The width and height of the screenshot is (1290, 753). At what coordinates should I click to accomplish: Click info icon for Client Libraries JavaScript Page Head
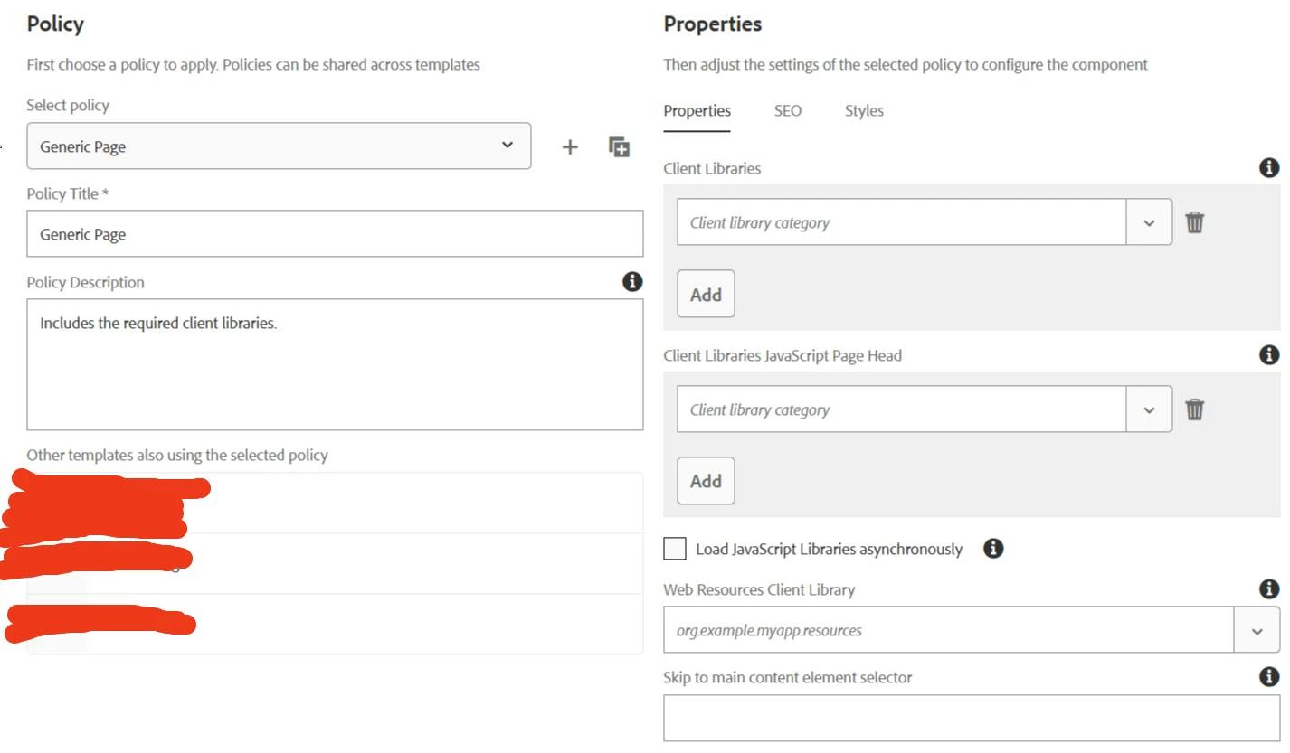click(1269, 355)
